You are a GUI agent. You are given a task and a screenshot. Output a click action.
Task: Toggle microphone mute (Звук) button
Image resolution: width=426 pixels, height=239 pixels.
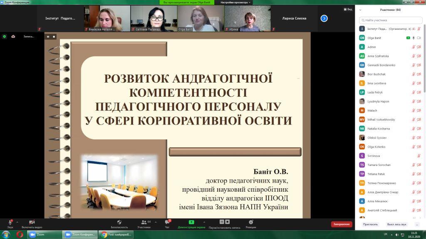[x=10, y=223]
